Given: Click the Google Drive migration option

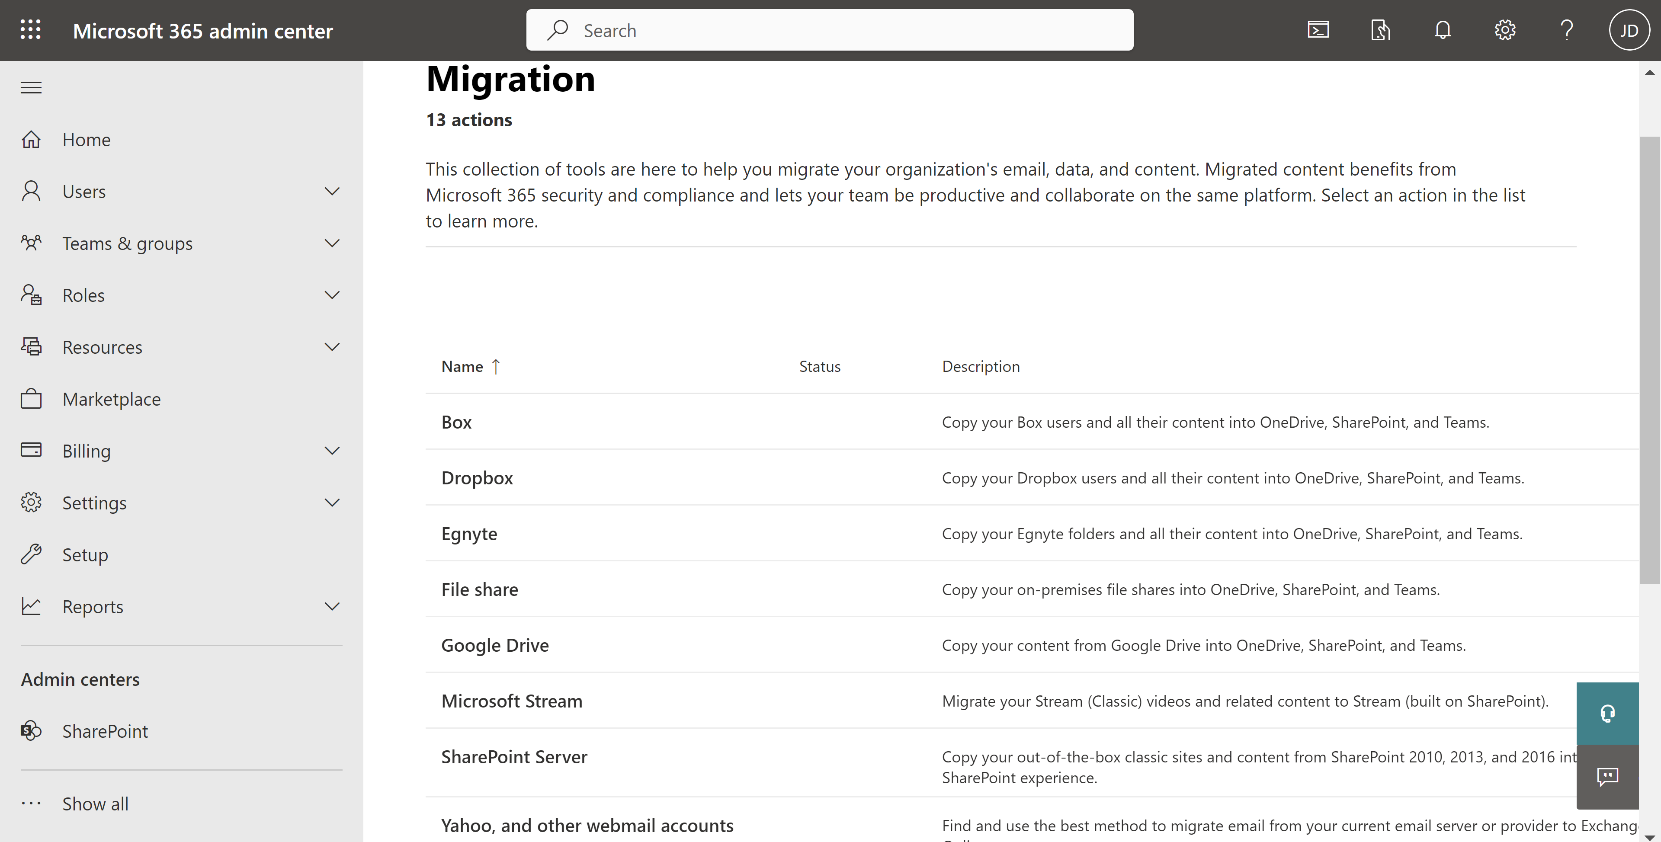Looking at the screenshot, I should (x=495, y=644).
